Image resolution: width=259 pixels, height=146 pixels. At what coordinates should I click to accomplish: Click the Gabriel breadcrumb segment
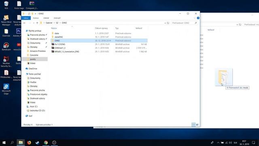[x=49, y=23]
